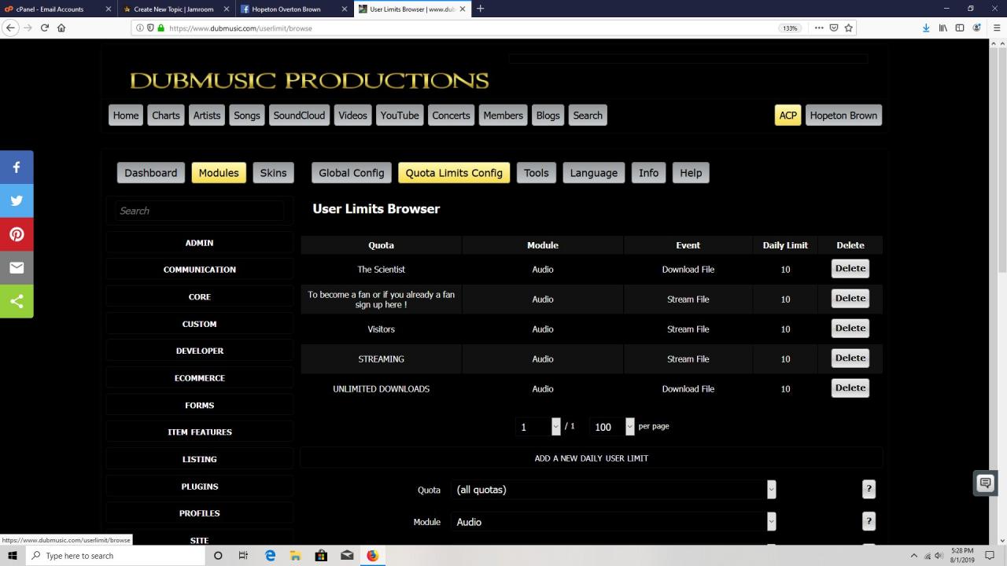Open the Module Audio dropdown

(x=613, y=522)
